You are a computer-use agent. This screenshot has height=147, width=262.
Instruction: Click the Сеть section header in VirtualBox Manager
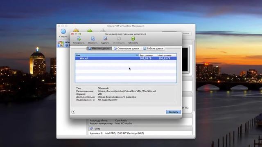click(140, 129)
